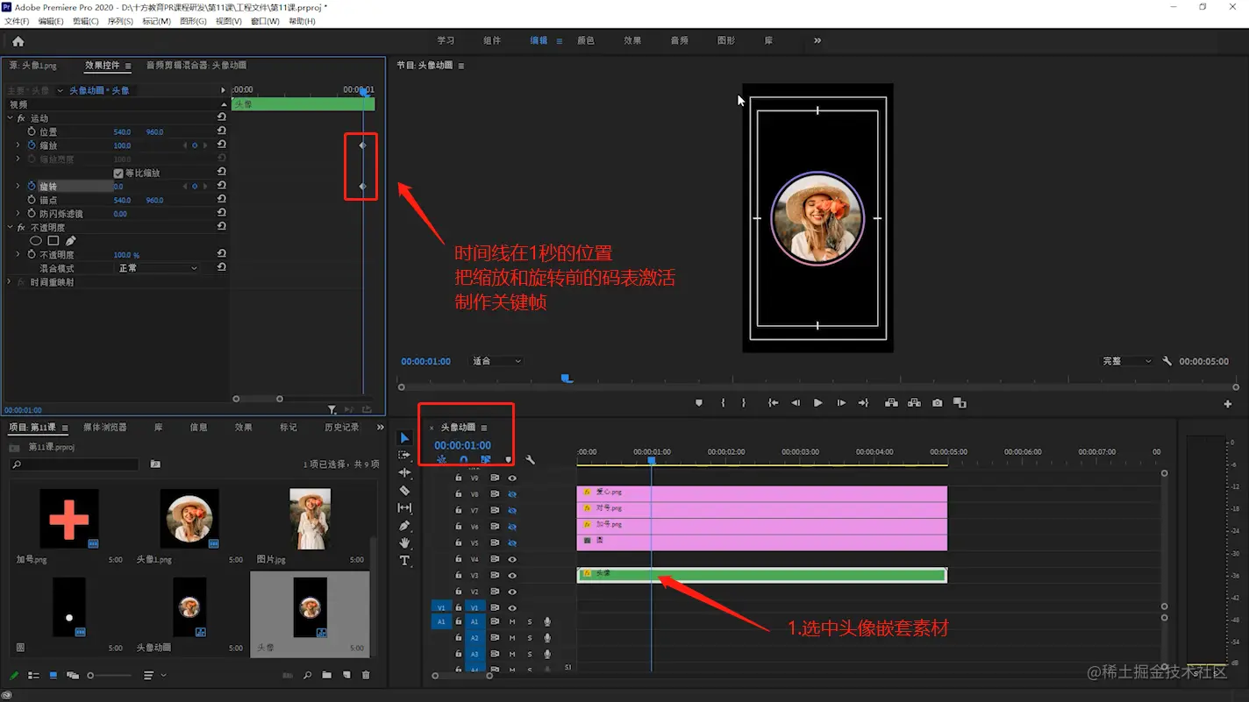Open the 完整 playback resolution dropdown
Viewport: 1249px width, 702px height.
pos(1127,361)
